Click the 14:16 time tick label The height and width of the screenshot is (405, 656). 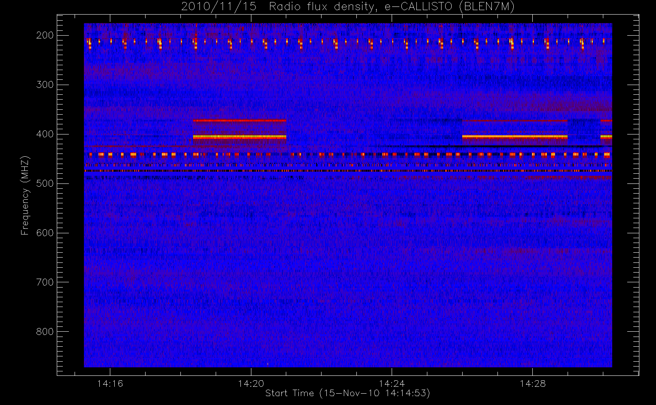click(110, 384)
